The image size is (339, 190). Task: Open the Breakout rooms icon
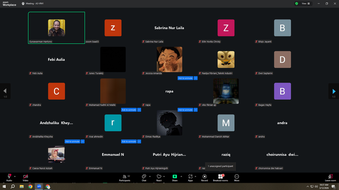(220, 176)
